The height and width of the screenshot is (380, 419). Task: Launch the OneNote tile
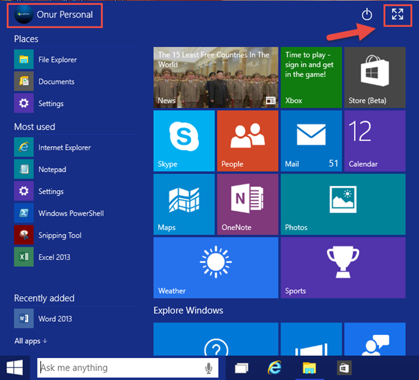[x=248, y=204]
